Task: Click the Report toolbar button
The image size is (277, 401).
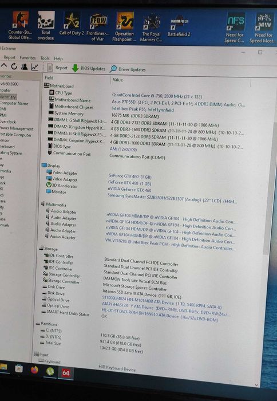Action: coord(58,68)
